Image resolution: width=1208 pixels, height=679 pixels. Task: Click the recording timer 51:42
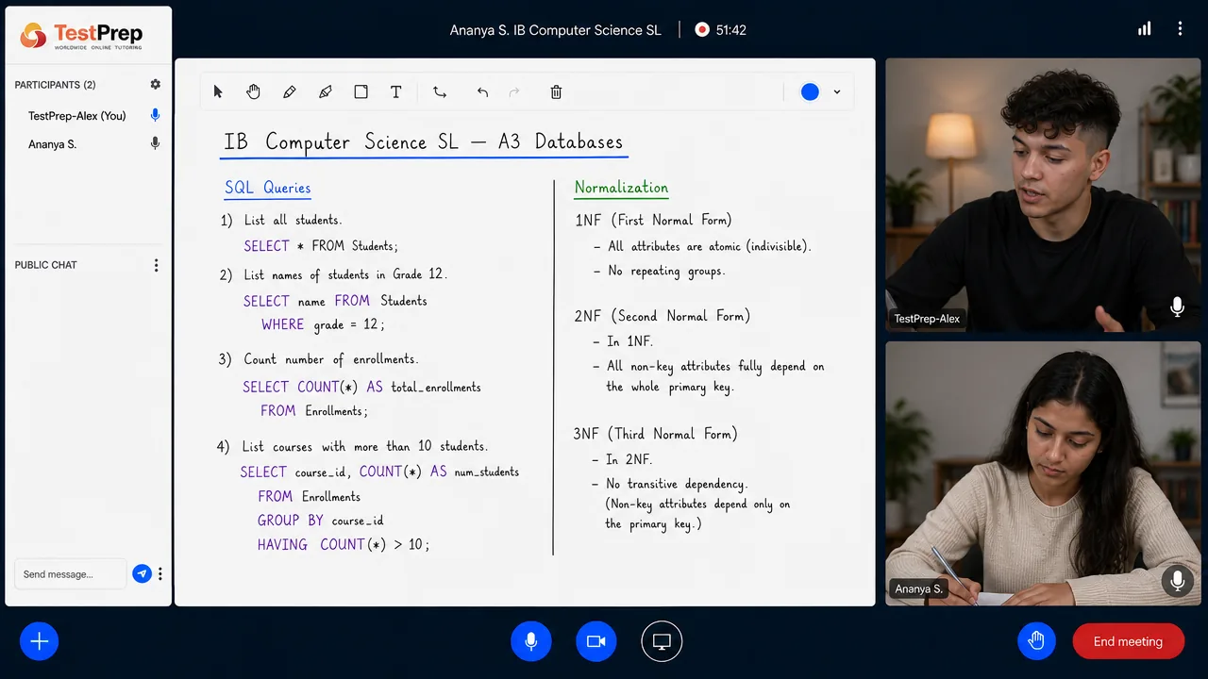coord(731,30)
